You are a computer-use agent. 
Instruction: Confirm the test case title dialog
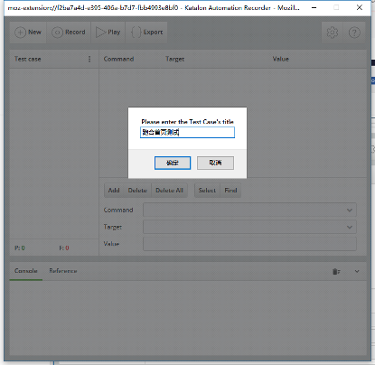click(173, 163)
